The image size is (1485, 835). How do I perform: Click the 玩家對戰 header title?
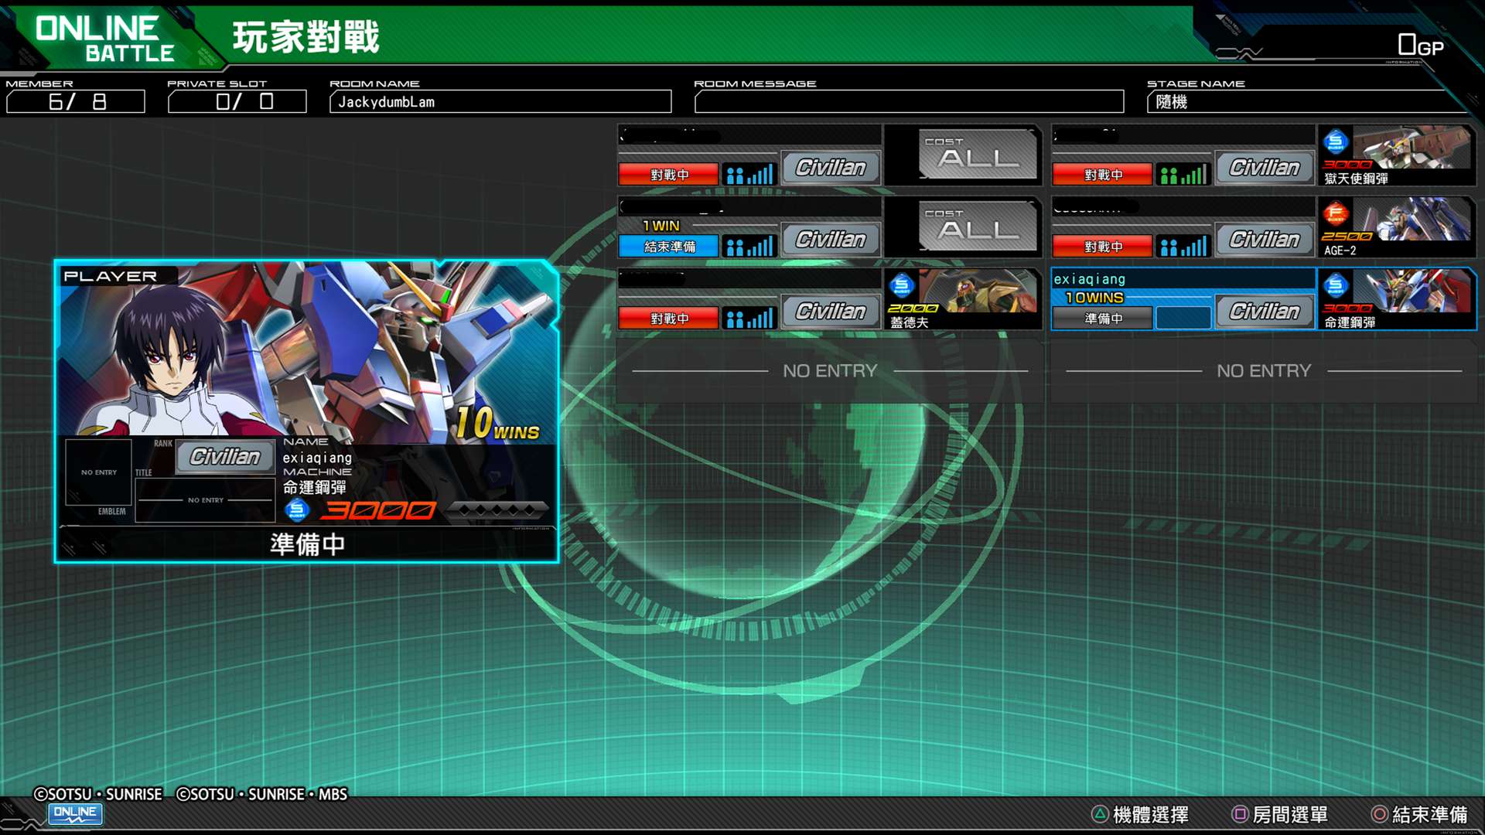pyautogui.click(x=306, y=36)
